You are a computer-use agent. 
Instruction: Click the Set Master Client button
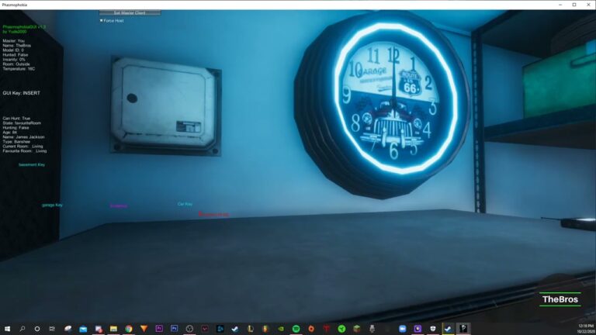point(130,13)
